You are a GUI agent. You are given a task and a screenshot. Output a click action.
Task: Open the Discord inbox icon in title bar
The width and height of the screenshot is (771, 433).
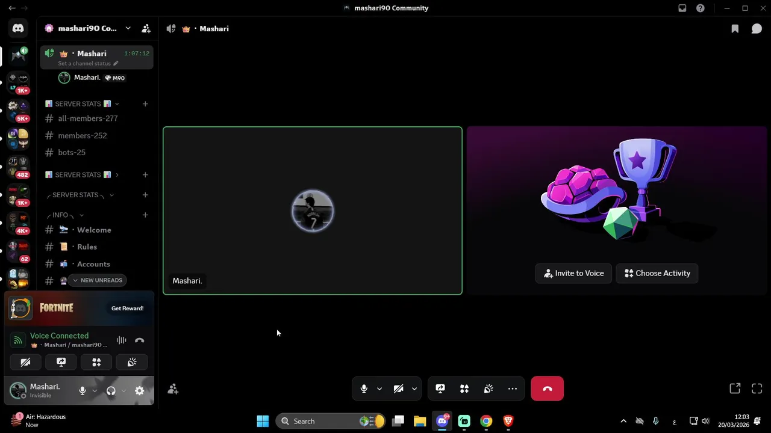pos(682,8)
